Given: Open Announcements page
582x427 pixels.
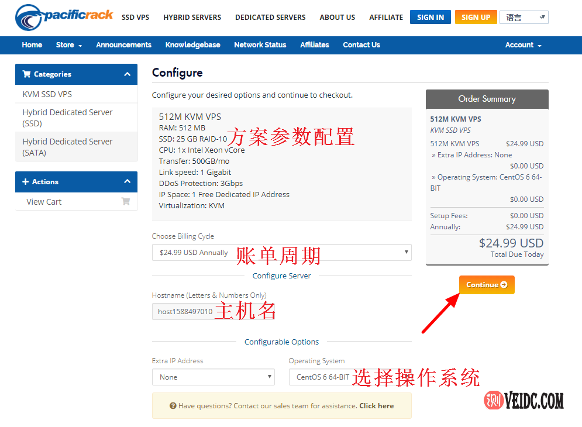Looking at the screenshot, I should tap(123, 45).
